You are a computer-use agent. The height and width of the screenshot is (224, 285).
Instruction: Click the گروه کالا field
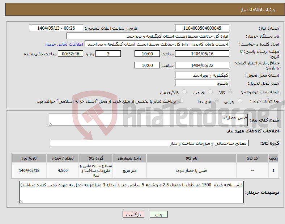coord(149,143)
